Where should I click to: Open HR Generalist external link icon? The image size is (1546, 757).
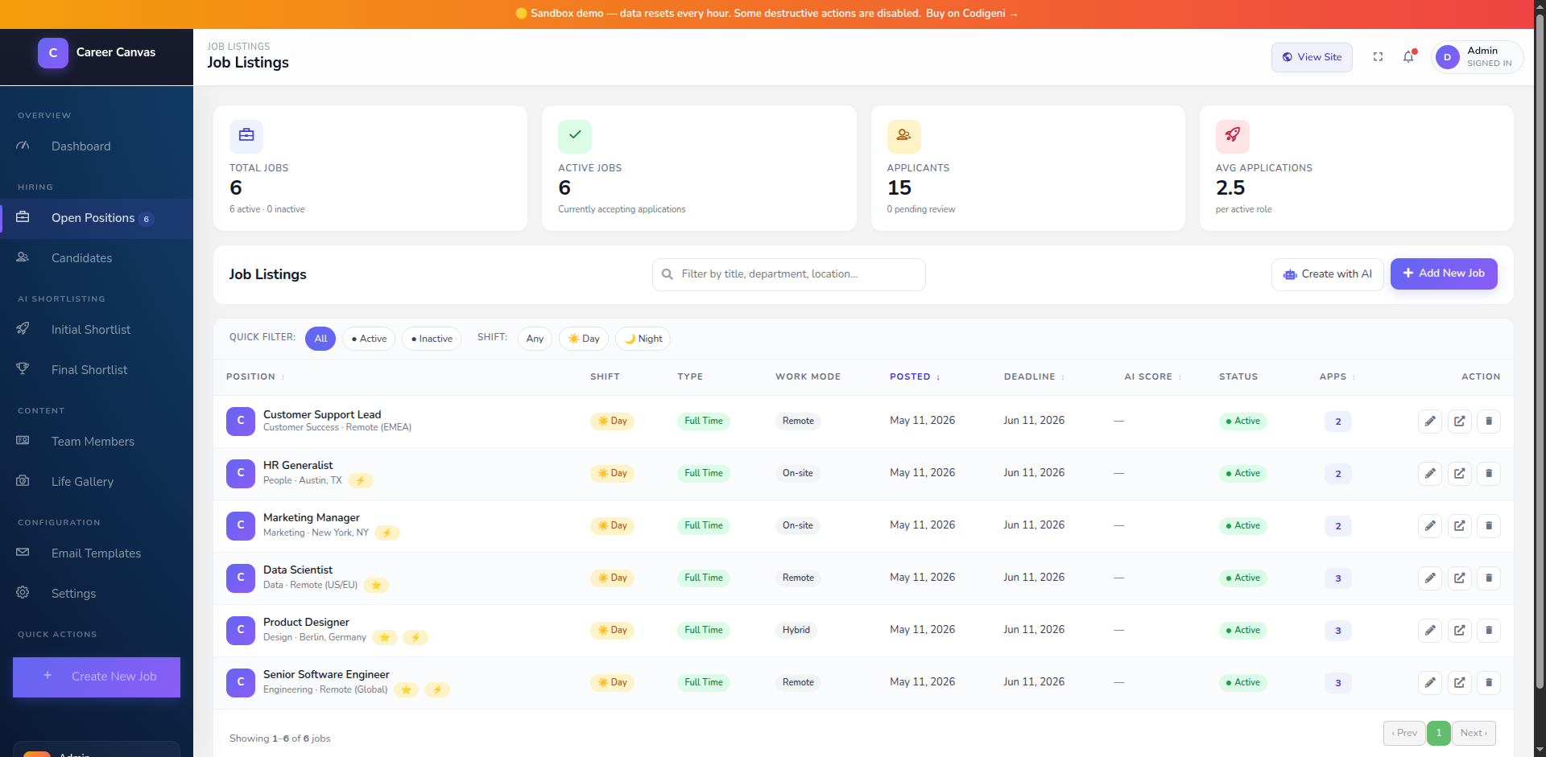click(1459, 473)
